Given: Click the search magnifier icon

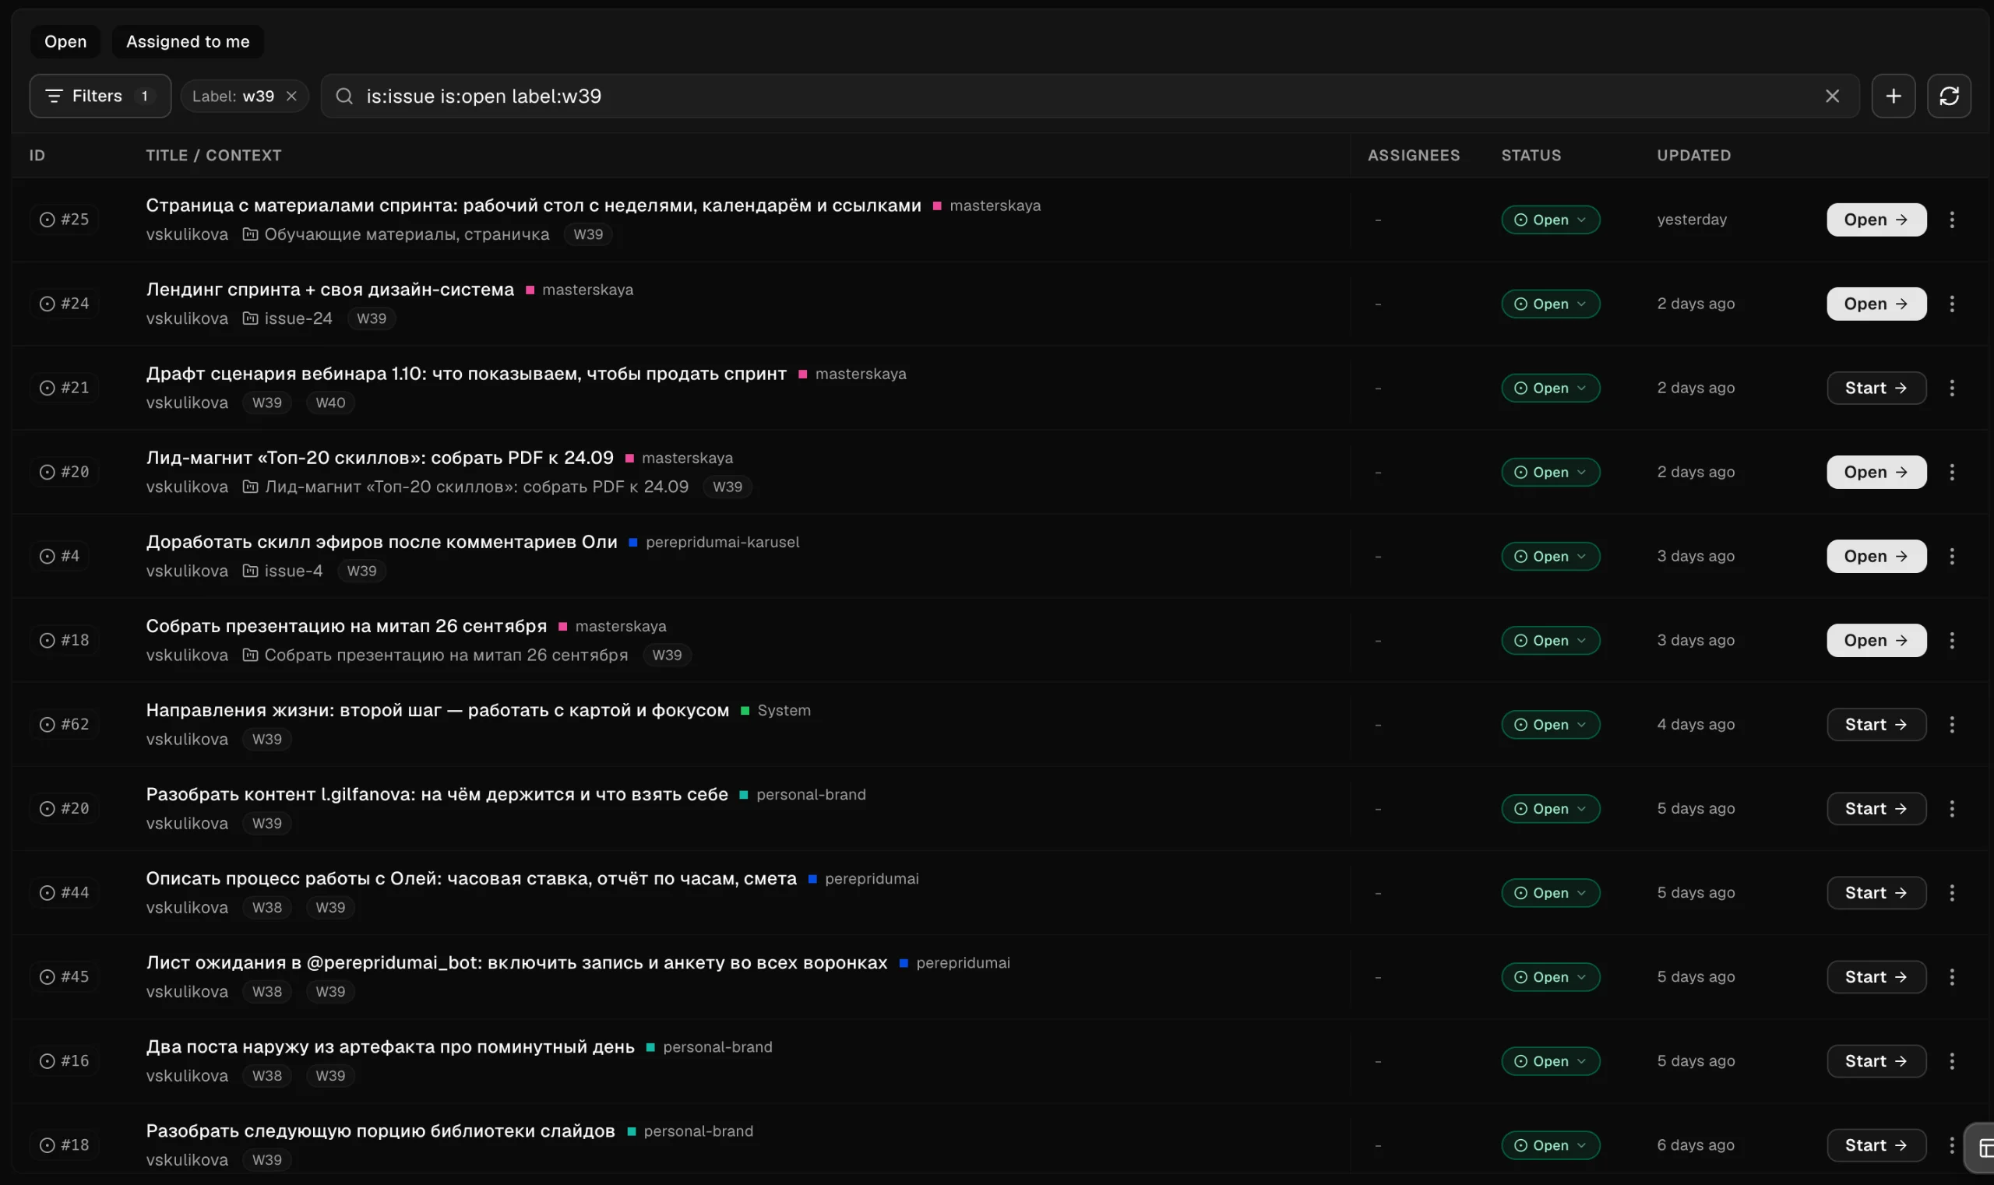Looking at the screenshot, I should [344, 96].
